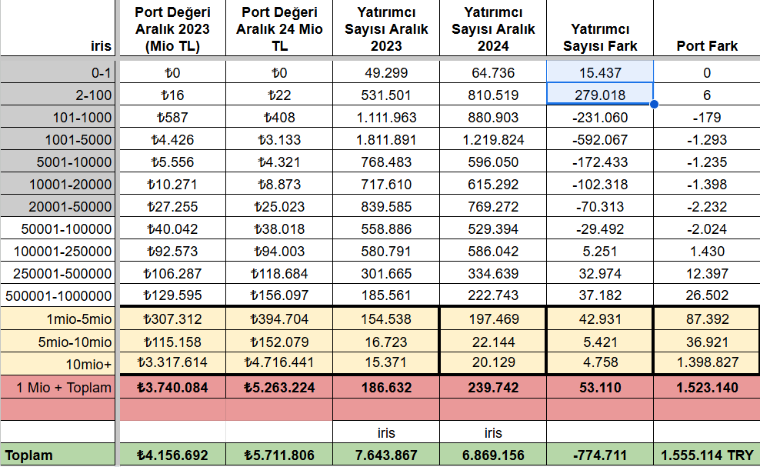Click the 'Yatırımcı Sayısı Aralık 2024' column header
The width and height of the screenshot is (760, 467).
pyautogui.click(x=493, y=28)
